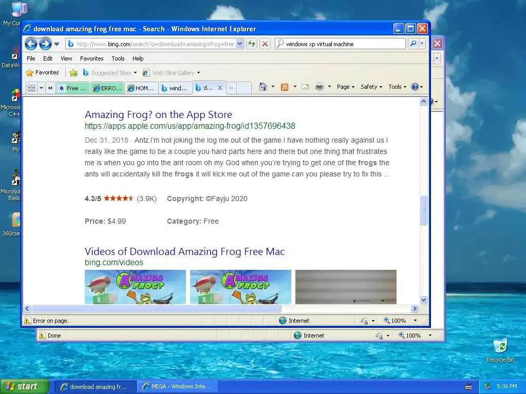This screenshot has height=394, width=526.
Task: Open the Safety command menu
Action: [371, 87]
